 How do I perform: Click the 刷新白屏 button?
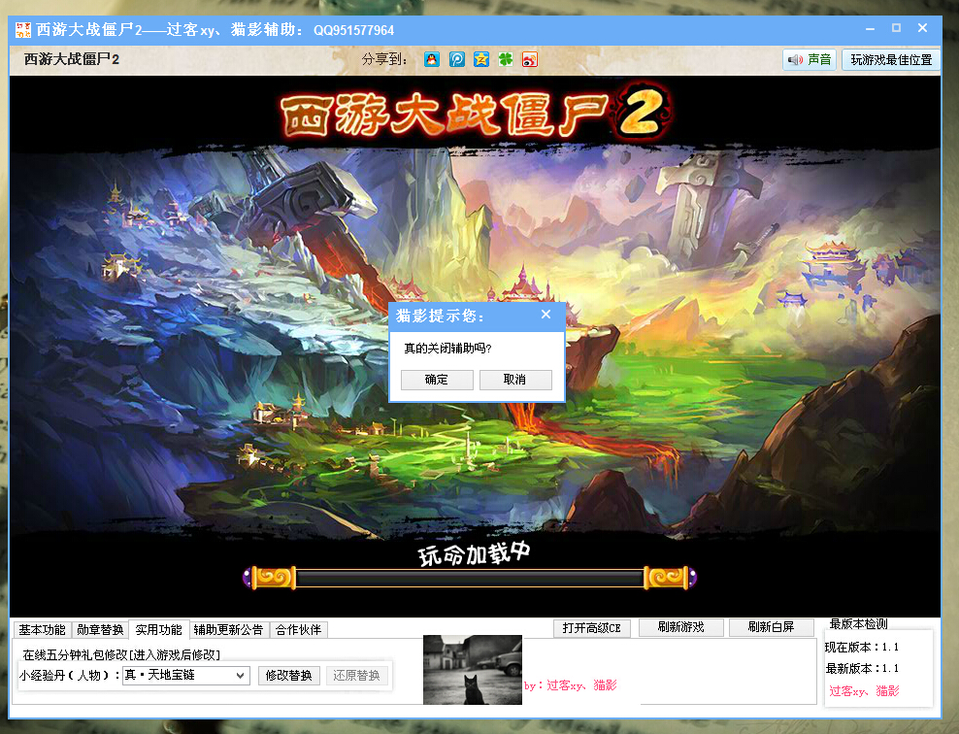[x=772, y=627]
